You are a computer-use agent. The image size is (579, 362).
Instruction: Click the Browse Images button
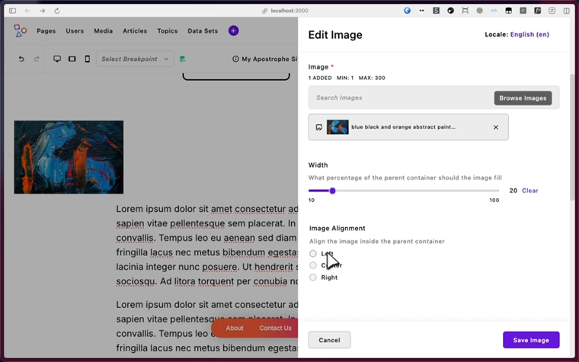(523, 98)
